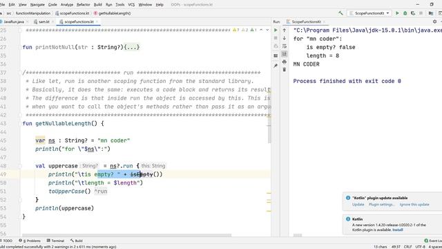Image resolution: width=442 pixels, height=249 pixels.
Task: Go to next highlighted error arrow
Action: pos(267,30)
